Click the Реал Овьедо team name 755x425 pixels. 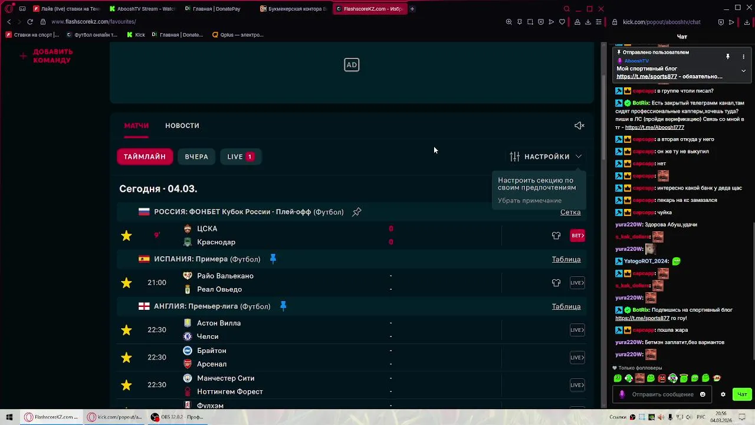click(219, 289)
